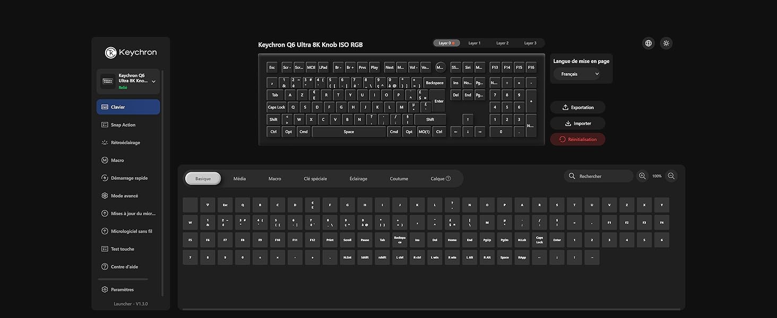
Task: Select the up arrow key on the keyboard layout
Action: tap(468, 119)
